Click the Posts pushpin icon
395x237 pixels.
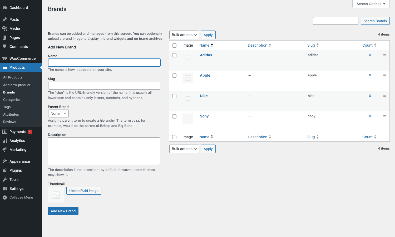[x=5, y=19]
